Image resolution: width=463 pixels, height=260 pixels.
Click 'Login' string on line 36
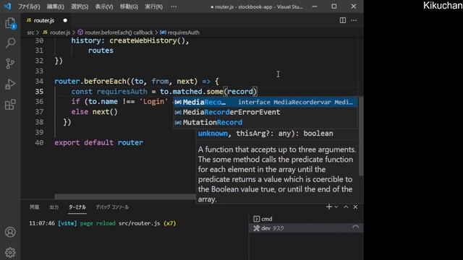coord(153,101)
